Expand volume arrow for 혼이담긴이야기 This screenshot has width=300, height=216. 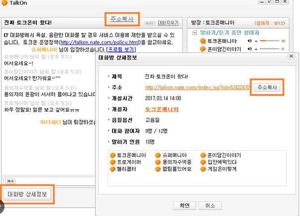pos(256,49)
